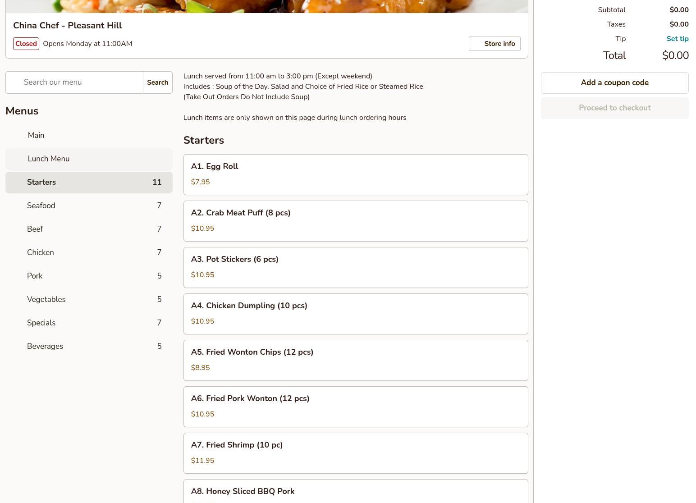Image resolution: width=696 pixels, height=503 pixels.
Task: Click Add a coupon code
Action: pos(614,83)
